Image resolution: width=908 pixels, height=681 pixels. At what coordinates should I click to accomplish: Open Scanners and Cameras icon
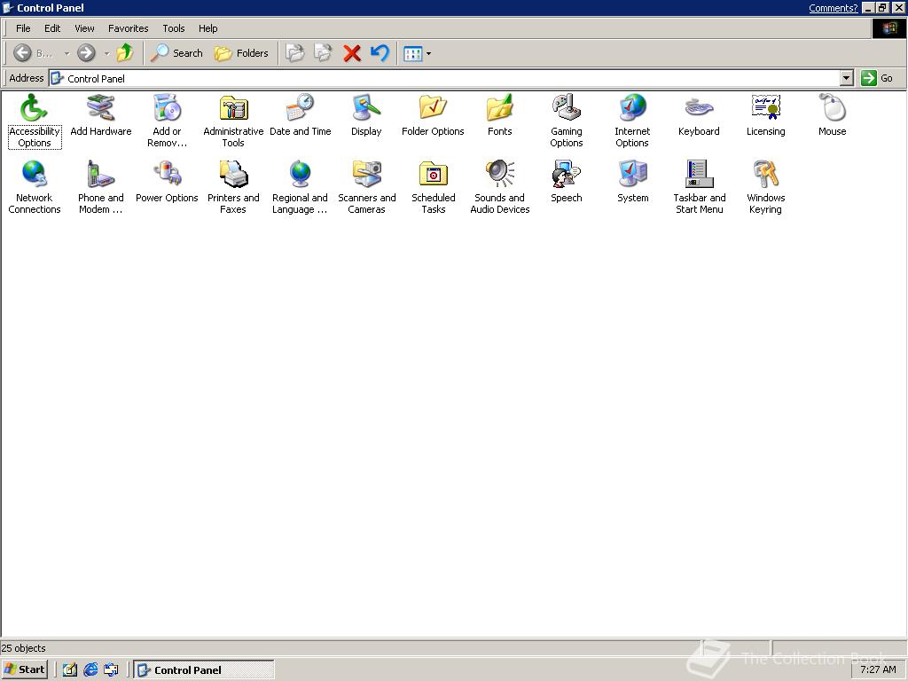(366, 175)
